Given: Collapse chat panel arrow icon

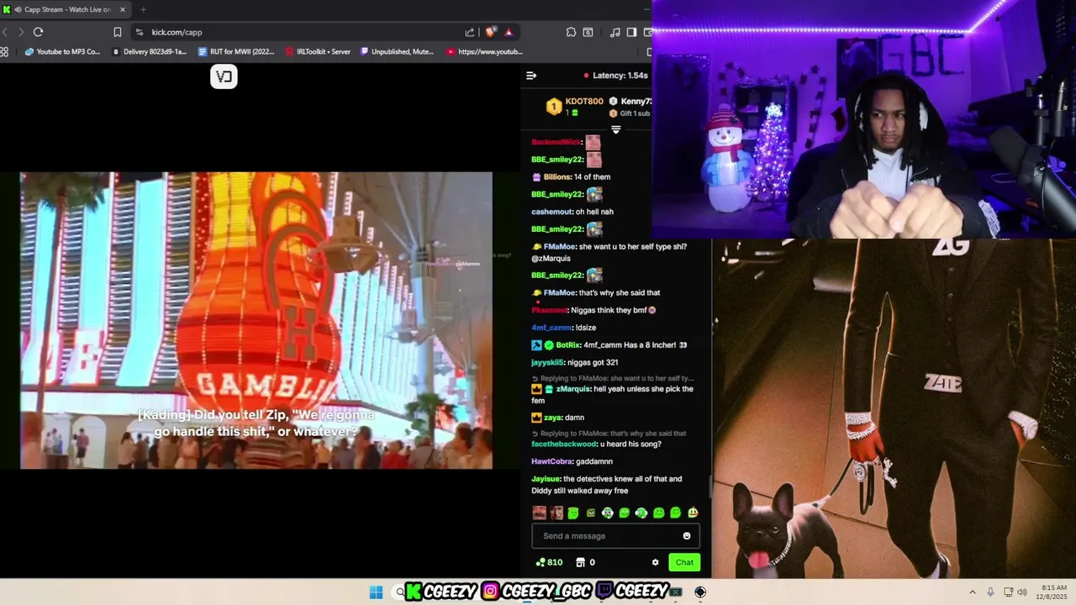Looking at the screenshot, I should 531,76.
